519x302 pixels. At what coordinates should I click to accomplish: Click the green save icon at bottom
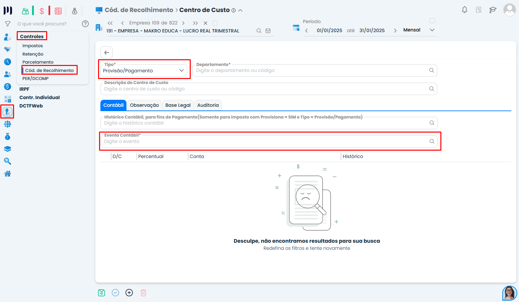(101, 293)
